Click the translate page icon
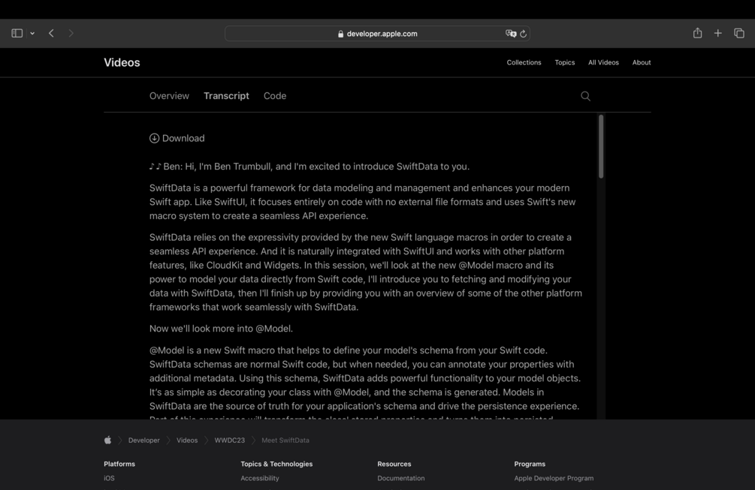Viewport: 755px width, 490px height. 511,34
